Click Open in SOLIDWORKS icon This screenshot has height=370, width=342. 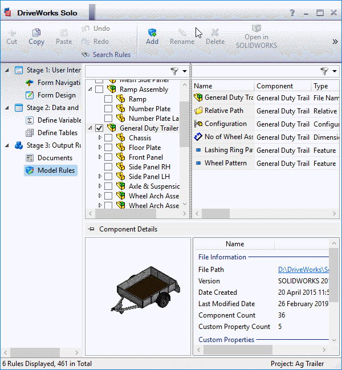click(256, 28)
